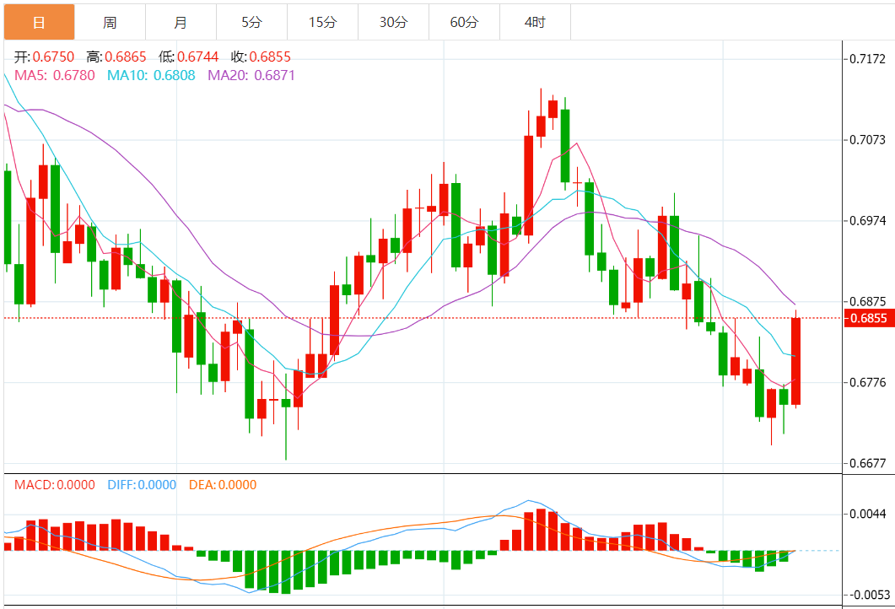The image size is (895, 609).
Task: Click the DIFF: 0.0000 label
Action: coord(142,484)
